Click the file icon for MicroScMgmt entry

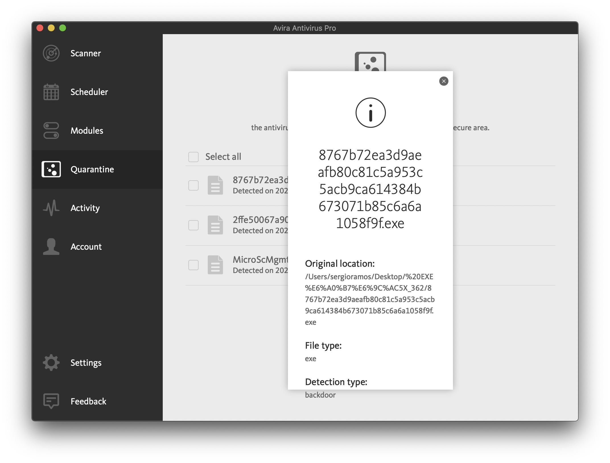pos(215,265)
